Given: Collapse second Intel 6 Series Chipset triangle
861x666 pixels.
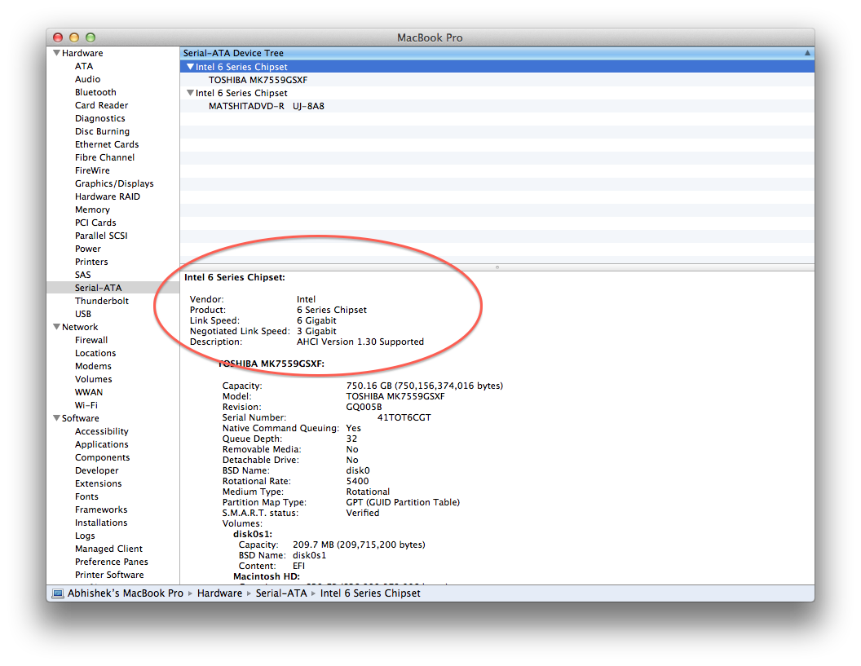Looking at the screenshot, I should click(190, 93).
